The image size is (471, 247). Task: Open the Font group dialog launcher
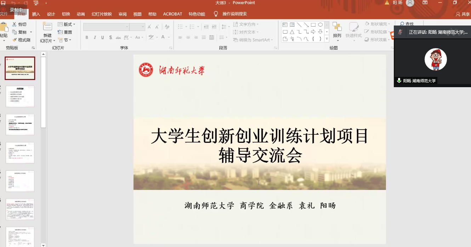tap(172, 48)
